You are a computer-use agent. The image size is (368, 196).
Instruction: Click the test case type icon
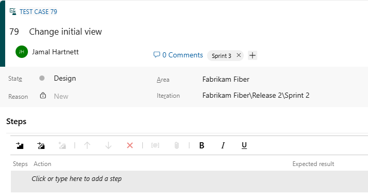[x=13, y=11]
